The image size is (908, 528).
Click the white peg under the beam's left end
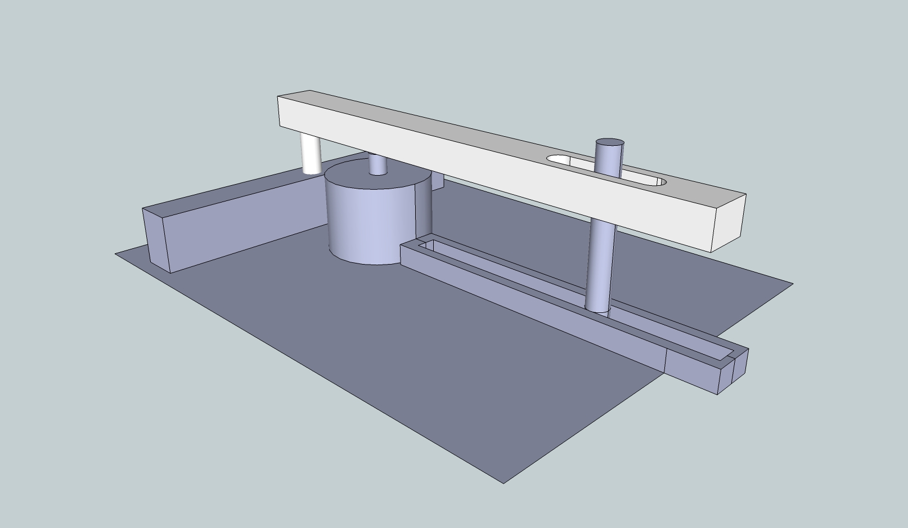(x=311, y=155)
